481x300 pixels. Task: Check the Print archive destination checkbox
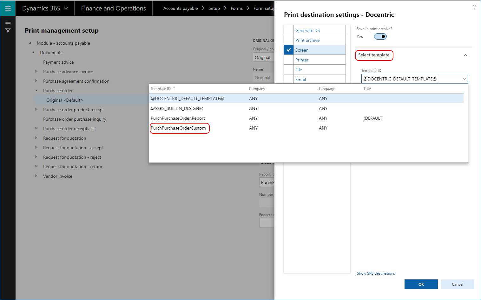tap(289, 40)
